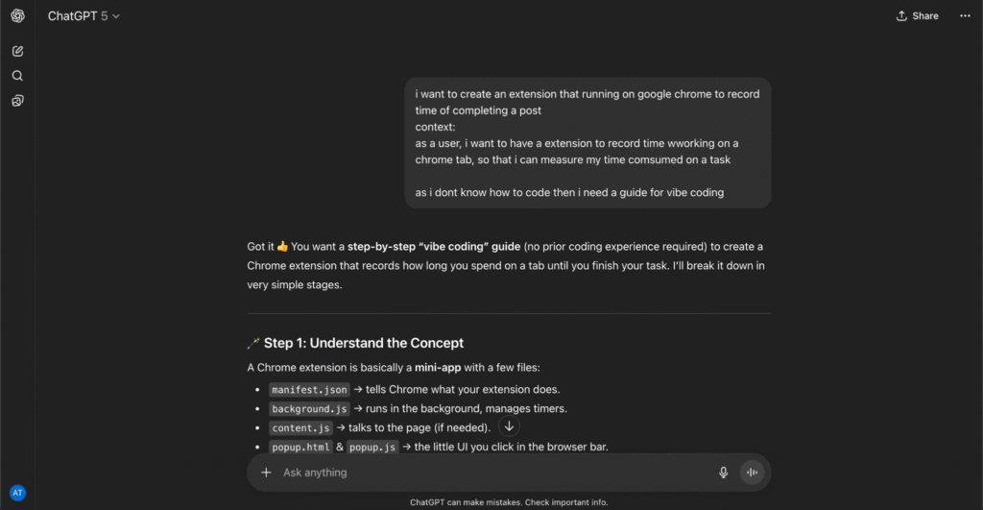
Task: Click the Share button
Action: [917, 16]
